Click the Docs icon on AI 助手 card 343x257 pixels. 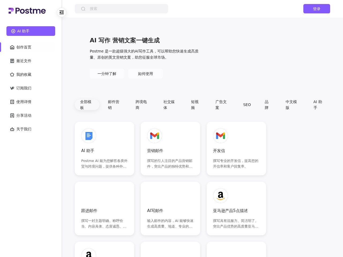[x=89, y=136]
